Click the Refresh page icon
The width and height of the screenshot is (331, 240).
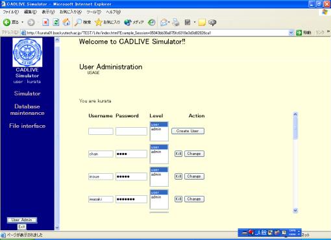pyautogui.click(x=56, y=22)
